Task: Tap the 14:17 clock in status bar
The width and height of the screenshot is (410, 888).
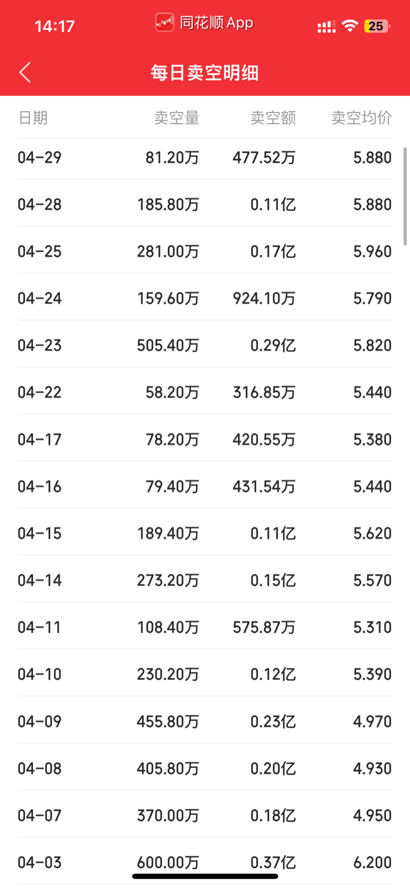Action: [54, 26]
